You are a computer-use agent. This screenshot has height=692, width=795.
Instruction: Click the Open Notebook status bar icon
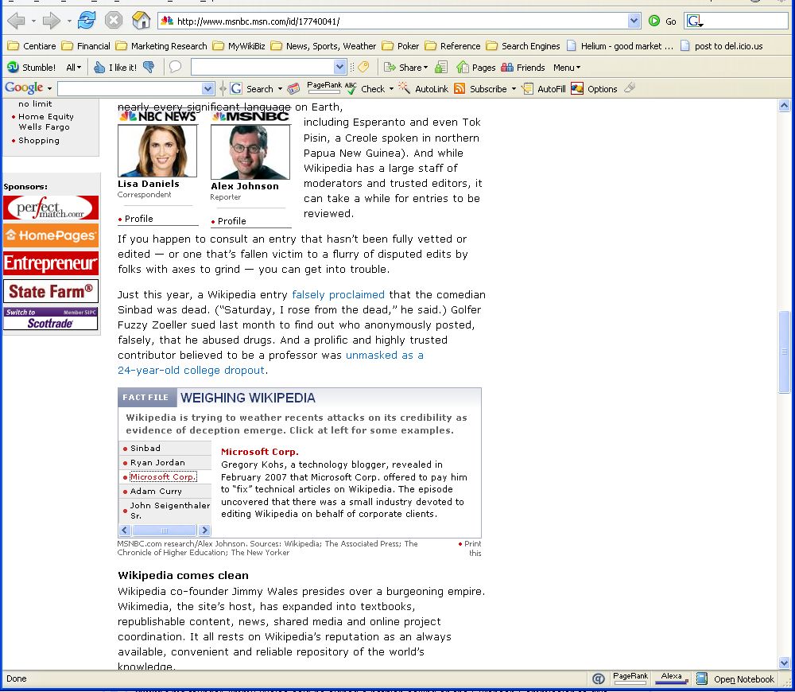click(x=702, y=678)
